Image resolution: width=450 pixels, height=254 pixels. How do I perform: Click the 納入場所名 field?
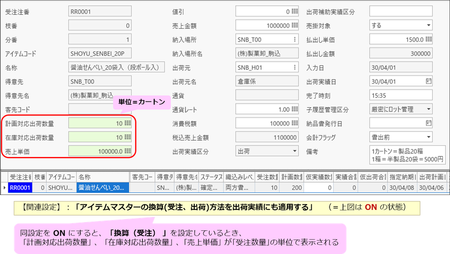point(267,53)
